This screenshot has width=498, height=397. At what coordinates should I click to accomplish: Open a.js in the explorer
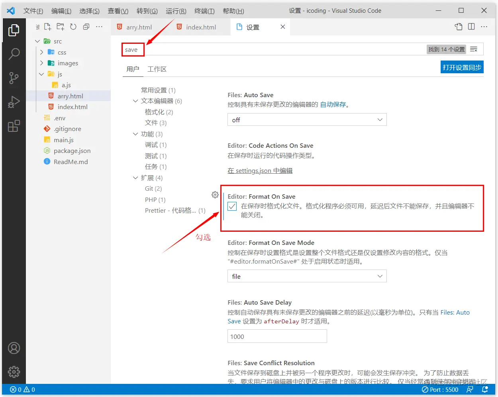click(66, 85)
